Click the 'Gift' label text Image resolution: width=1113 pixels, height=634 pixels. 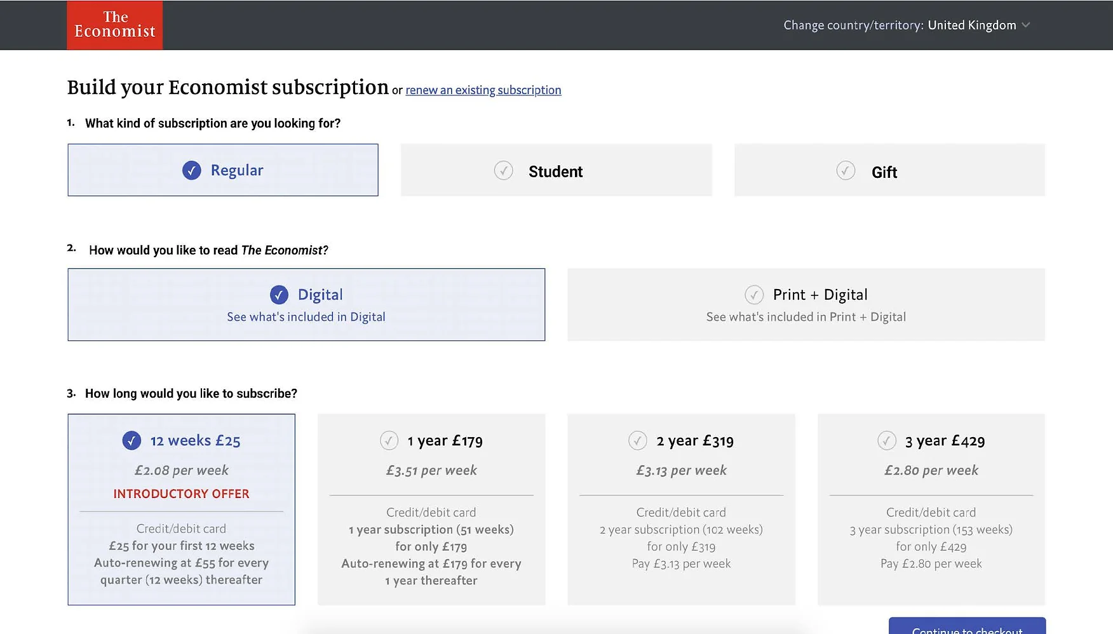pos(884,172)
